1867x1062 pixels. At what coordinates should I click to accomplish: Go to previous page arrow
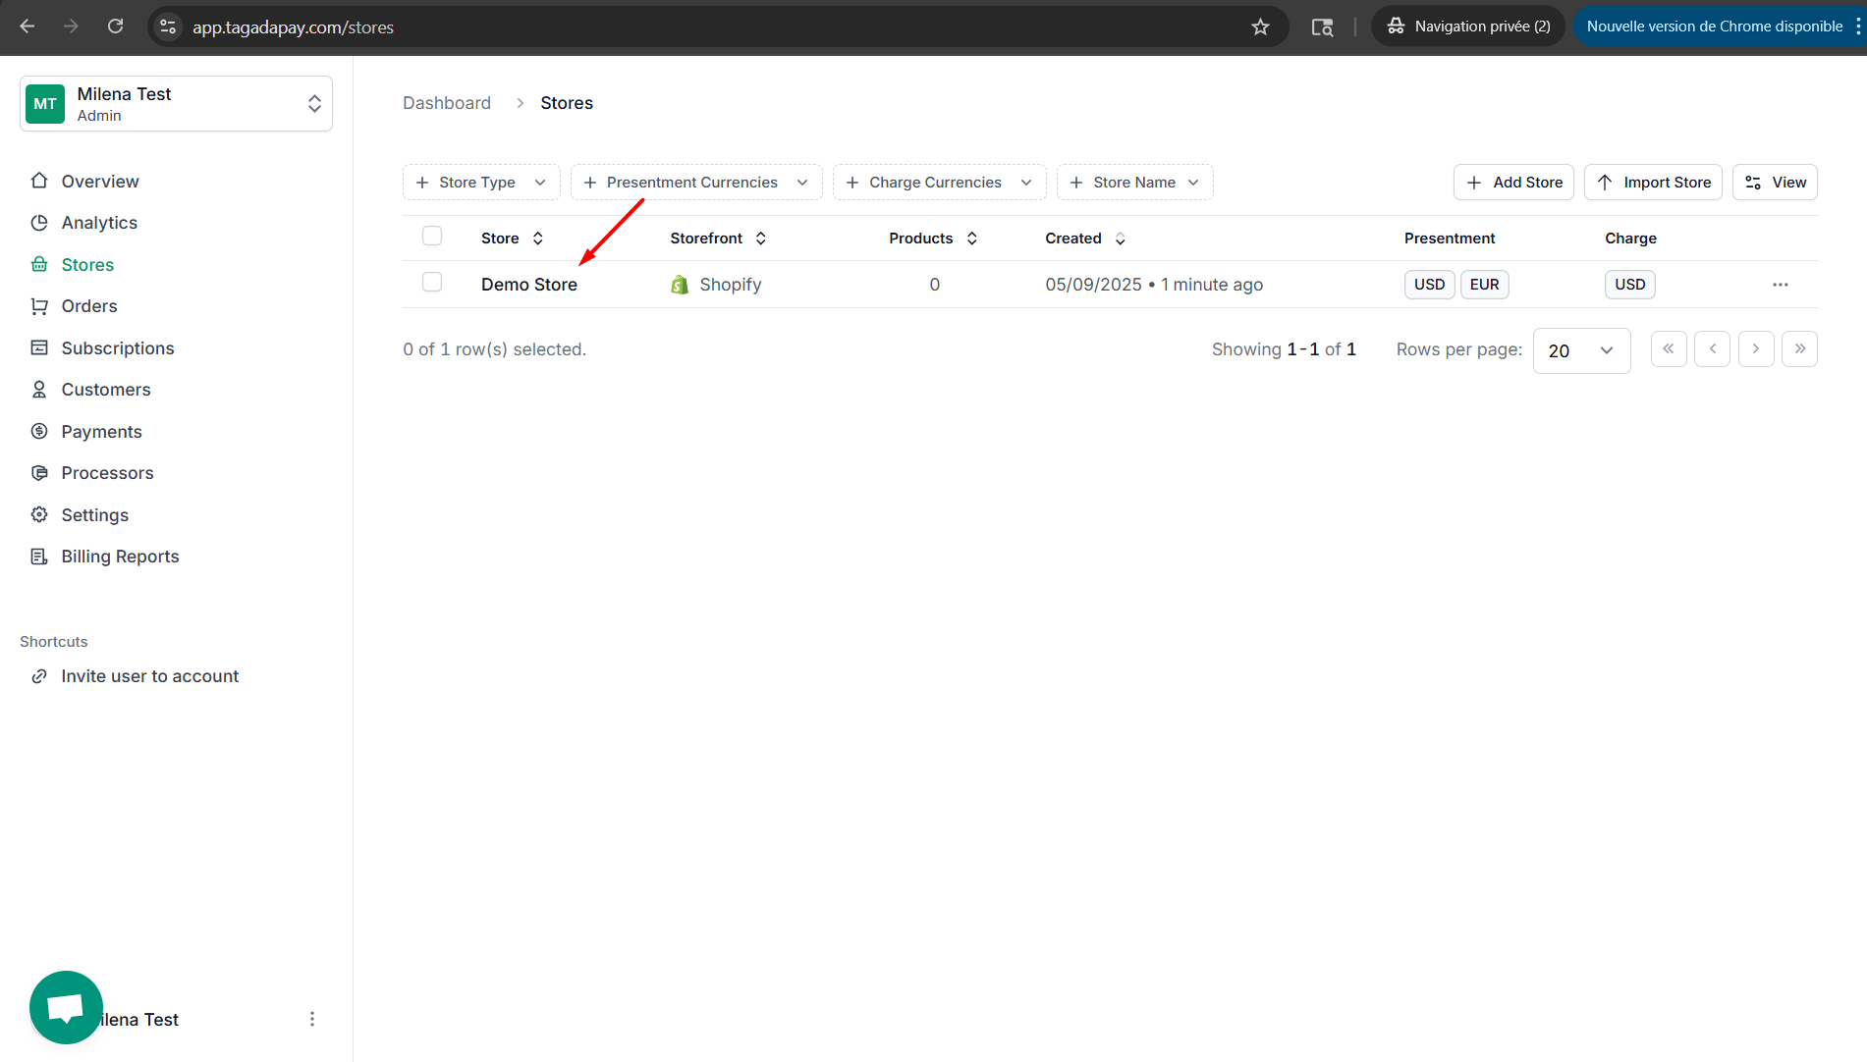pyautogui.click(x=1712, y=348)
